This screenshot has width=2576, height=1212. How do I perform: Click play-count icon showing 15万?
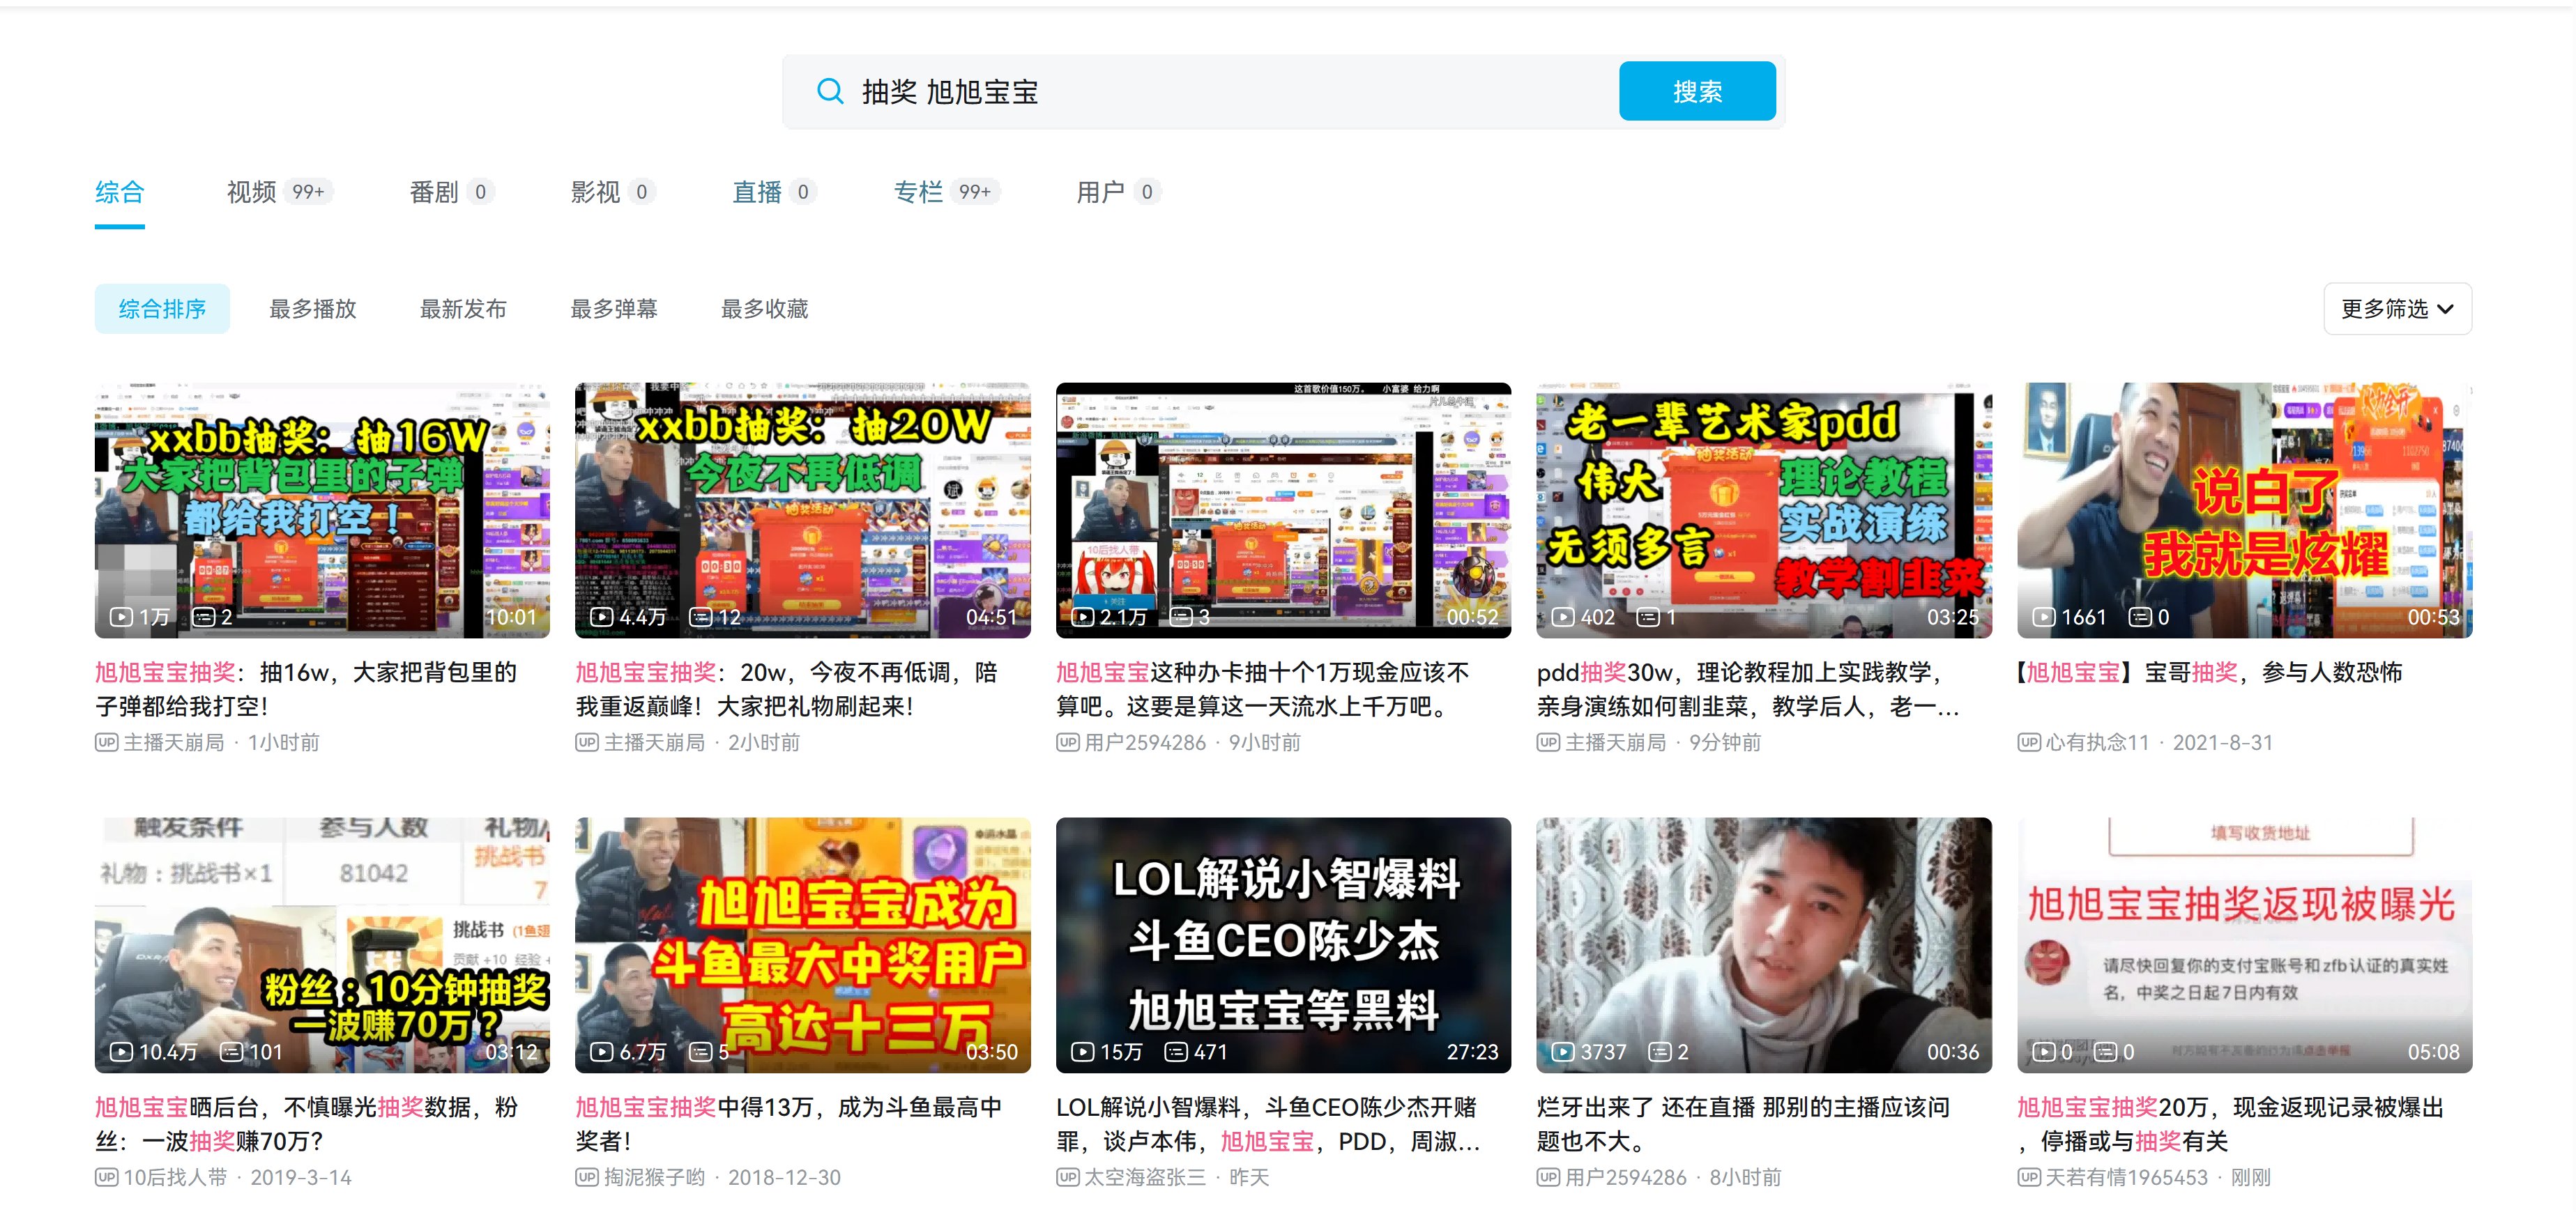(1082, 1052)
